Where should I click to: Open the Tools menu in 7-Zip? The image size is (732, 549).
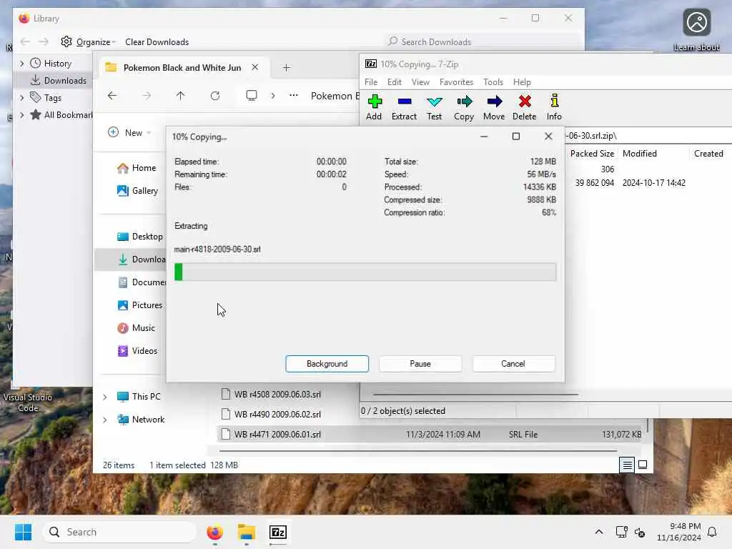(x=493, y=82)
